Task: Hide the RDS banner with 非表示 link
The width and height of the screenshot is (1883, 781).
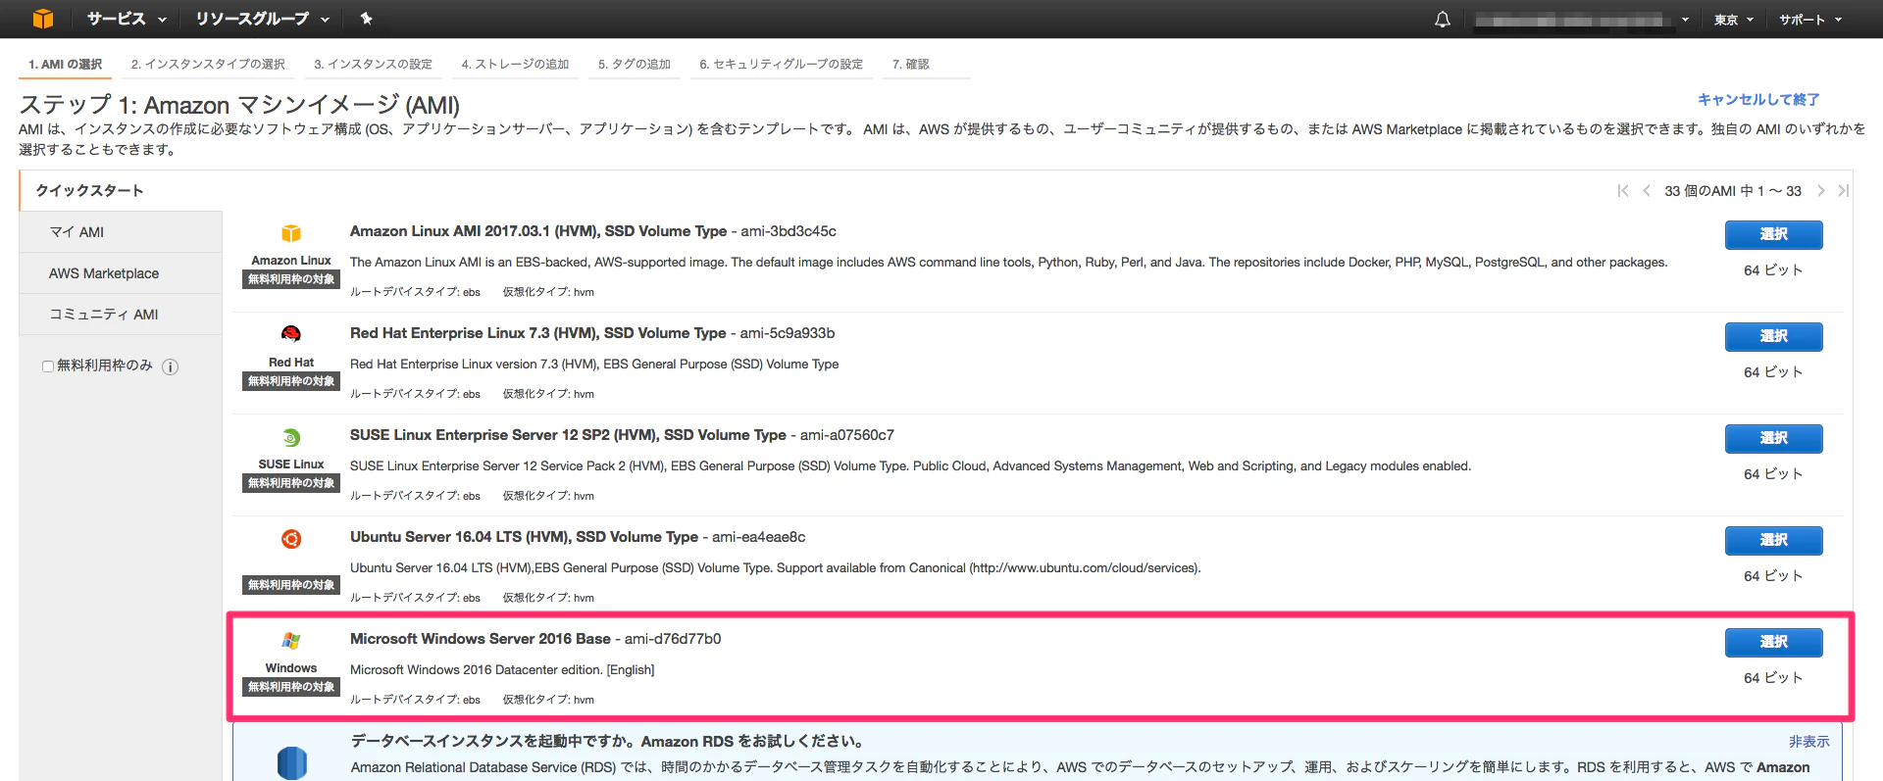Action: click(x=1808, y=742)
